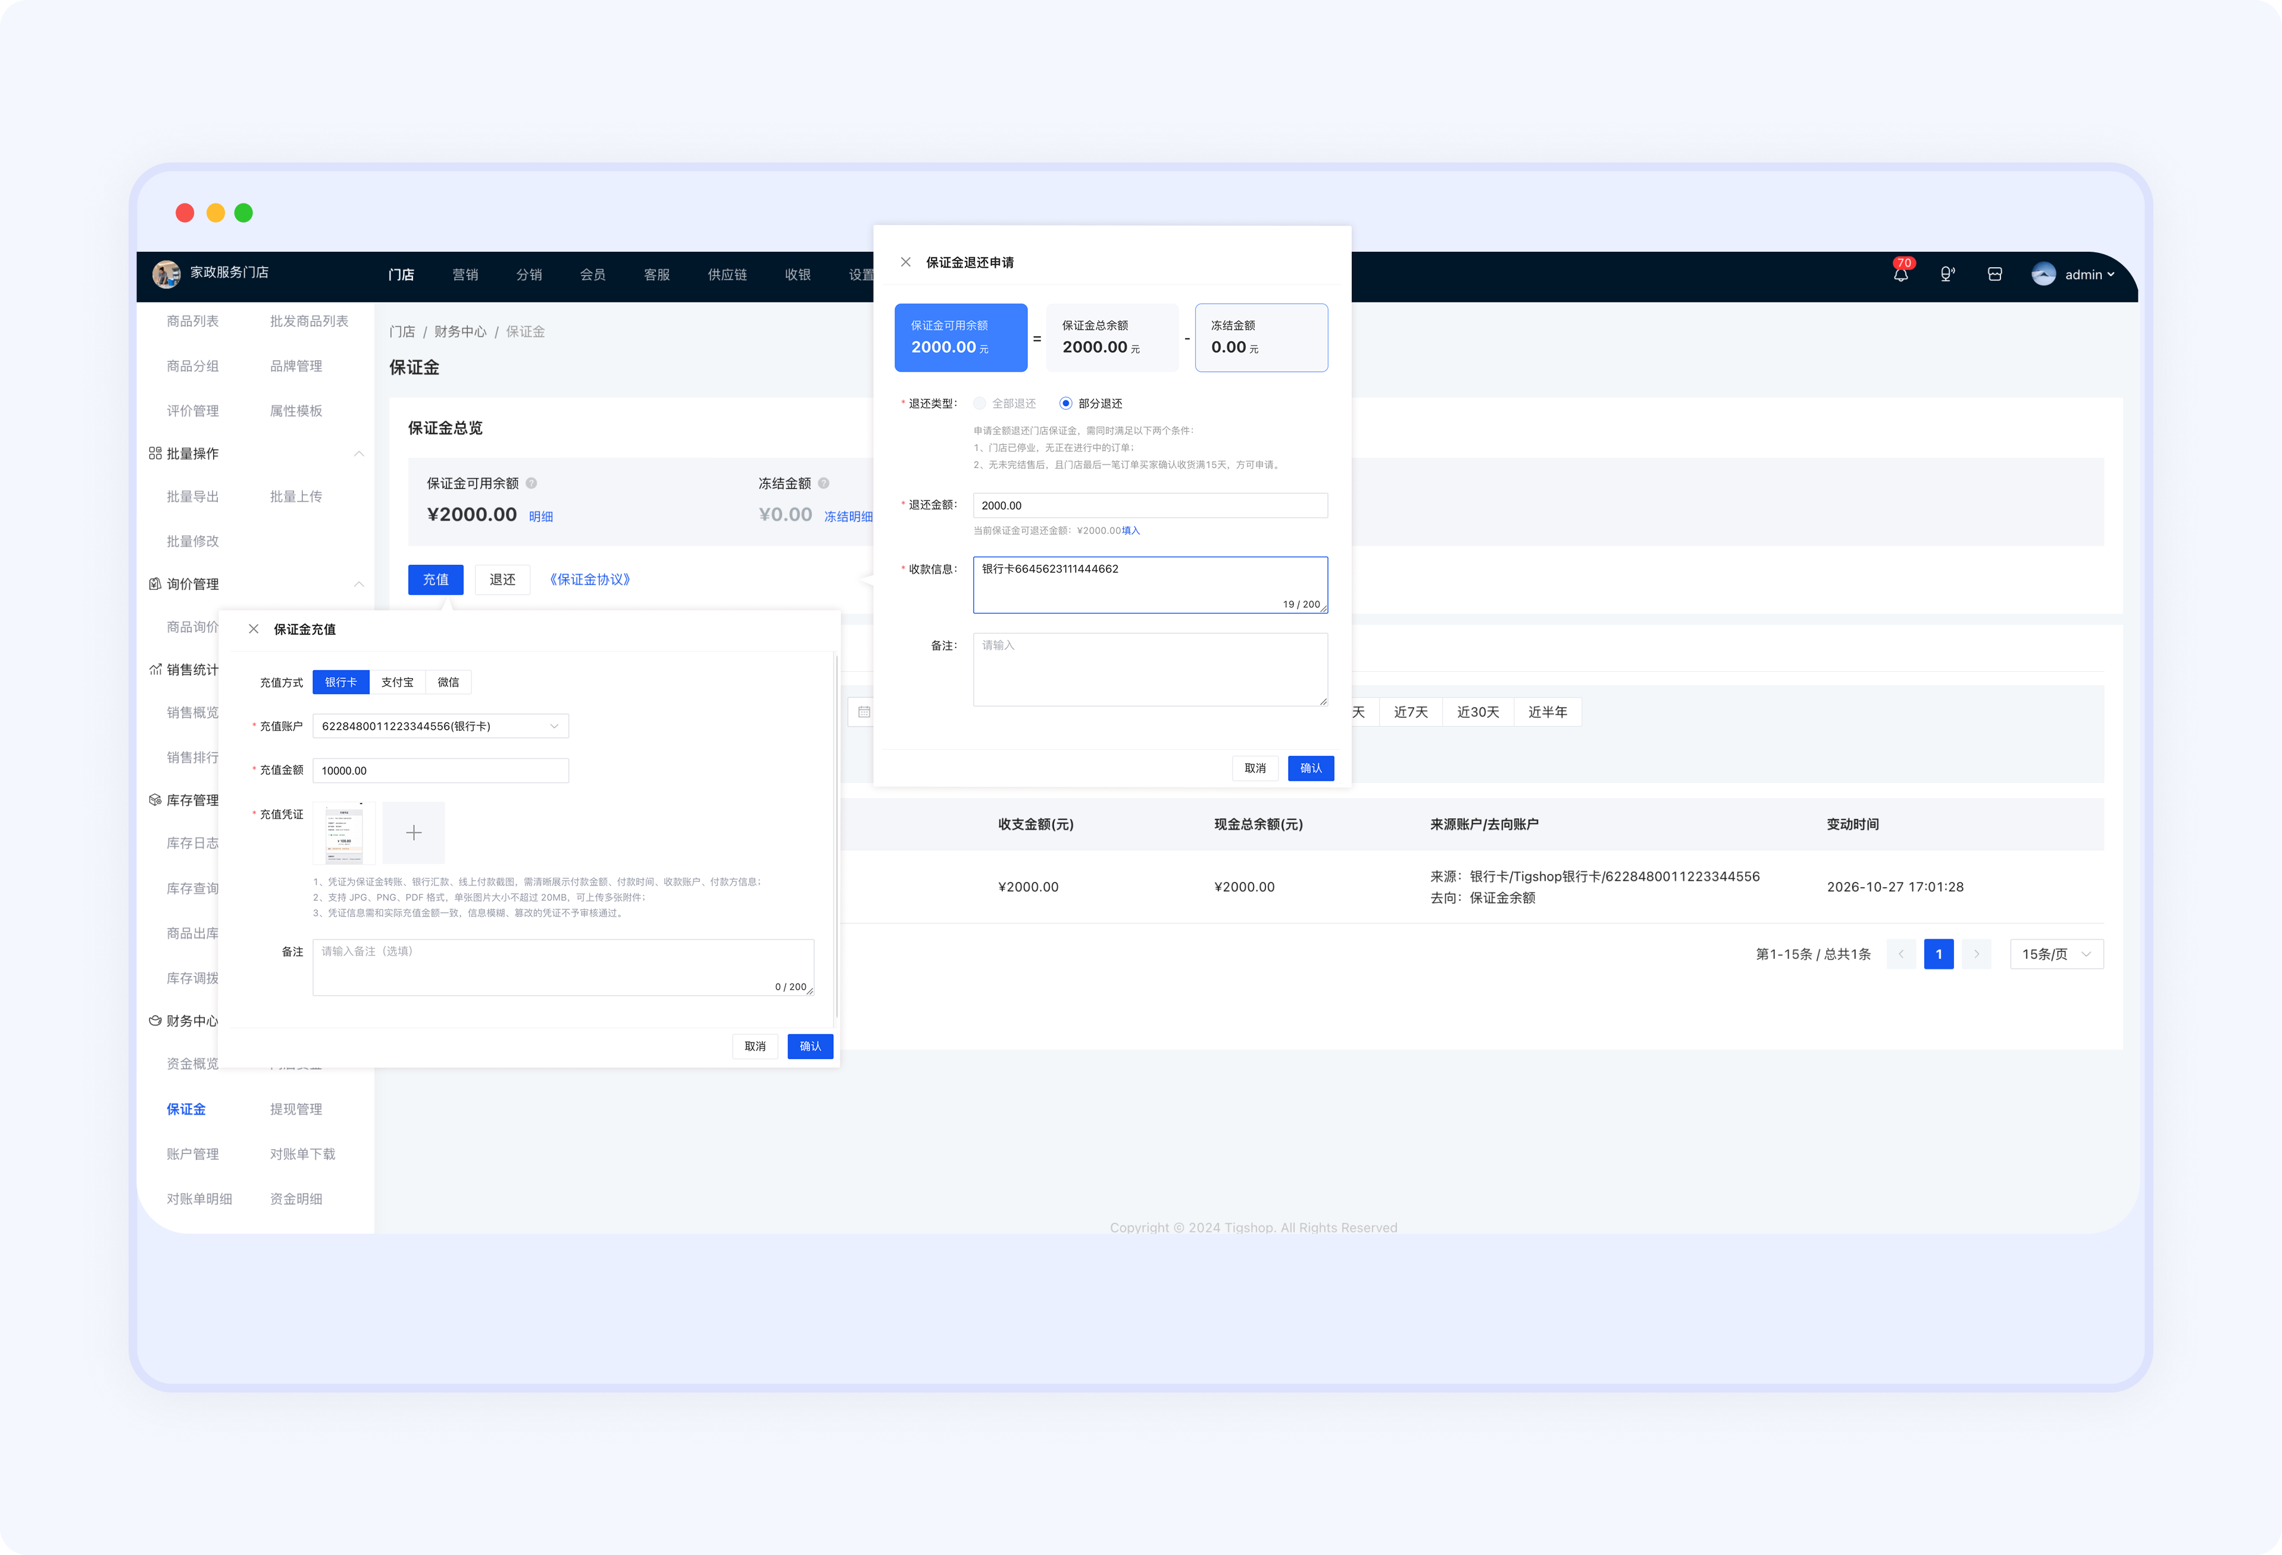Select the 近半年 date range tab

click(1548, 712)
